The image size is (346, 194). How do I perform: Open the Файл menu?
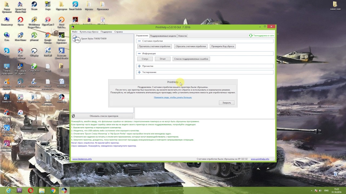coord(75,32)
